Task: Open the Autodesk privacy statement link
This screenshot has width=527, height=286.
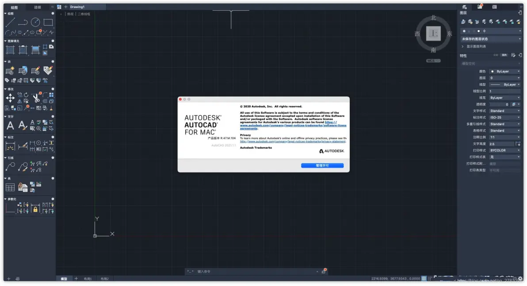Action: click(x=293, y=142)
